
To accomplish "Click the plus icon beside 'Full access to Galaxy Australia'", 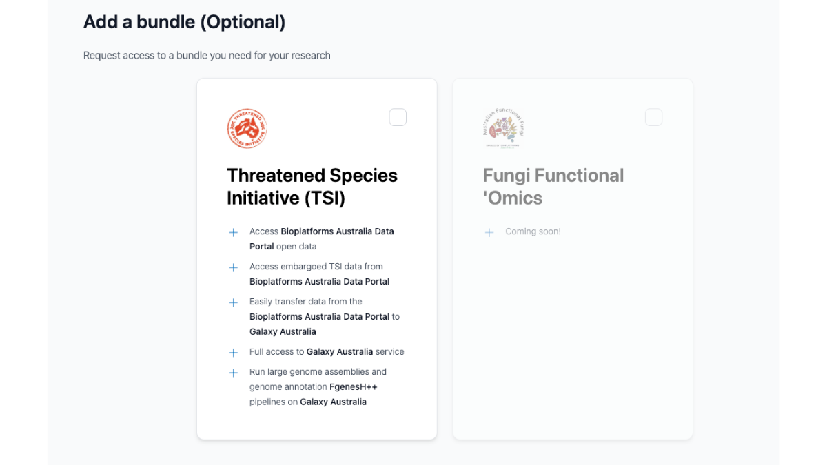I will (234, 353).
